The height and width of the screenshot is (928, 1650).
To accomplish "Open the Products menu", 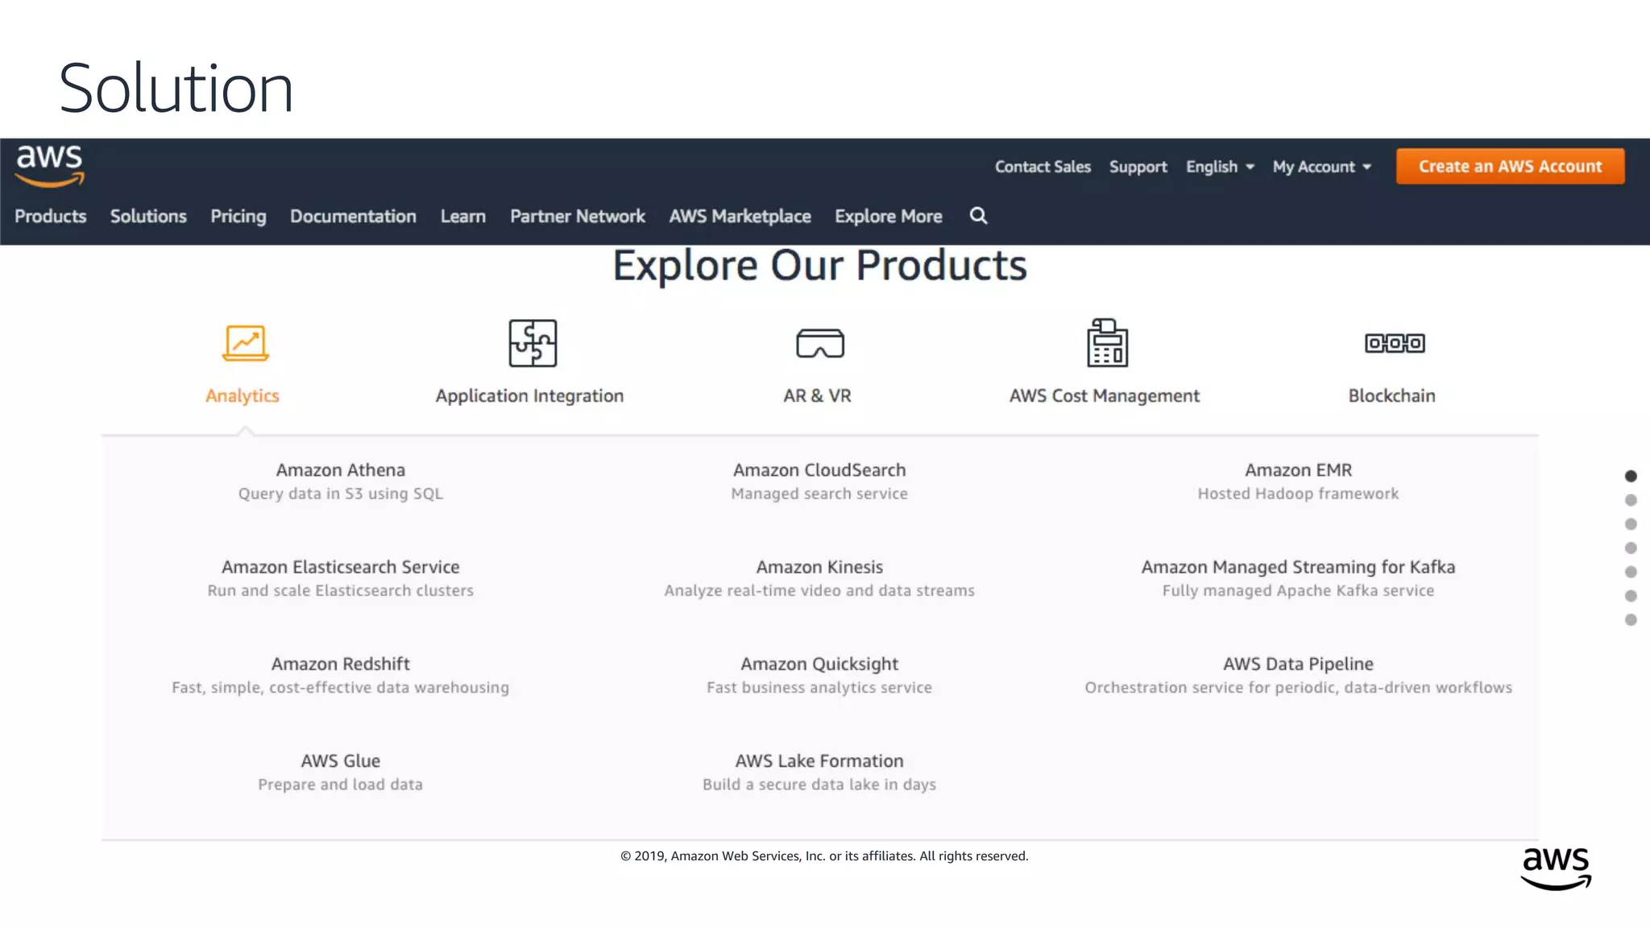I will point(51,216).
